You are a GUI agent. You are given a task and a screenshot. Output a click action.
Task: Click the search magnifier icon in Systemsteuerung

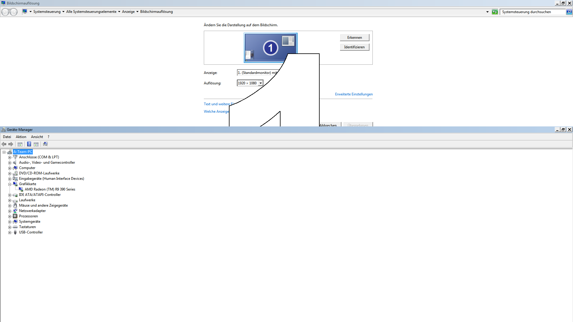tap(569, 12)
